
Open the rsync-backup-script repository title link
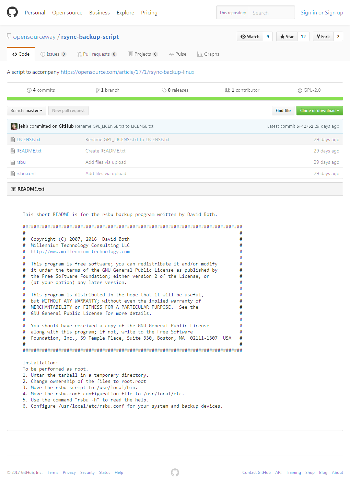click(90, 37)
